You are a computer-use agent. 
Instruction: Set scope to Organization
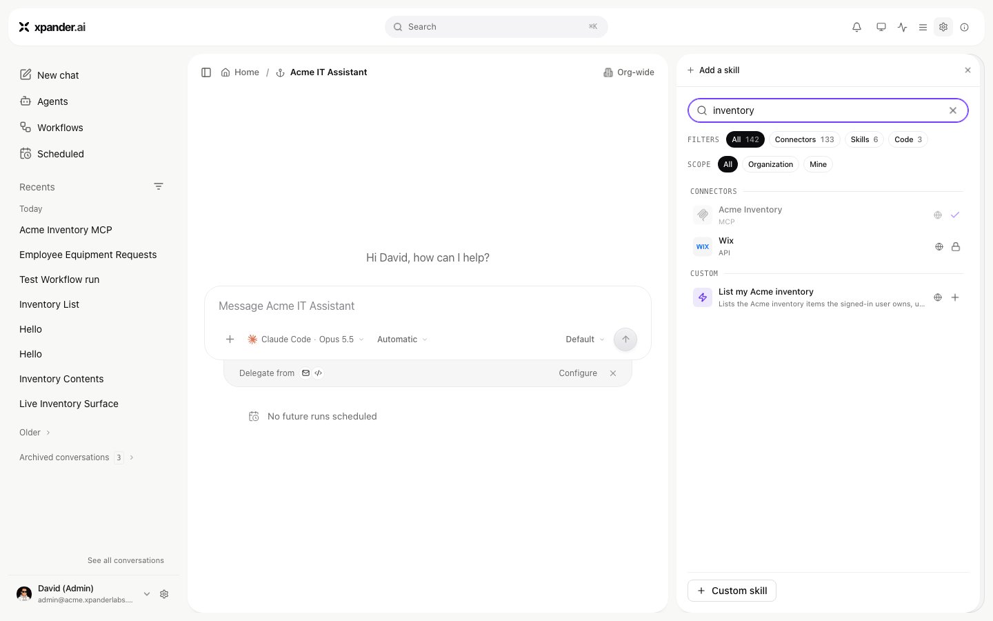tap(770, 164)
